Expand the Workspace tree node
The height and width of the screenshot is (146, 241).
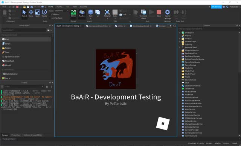pos(179,33)
